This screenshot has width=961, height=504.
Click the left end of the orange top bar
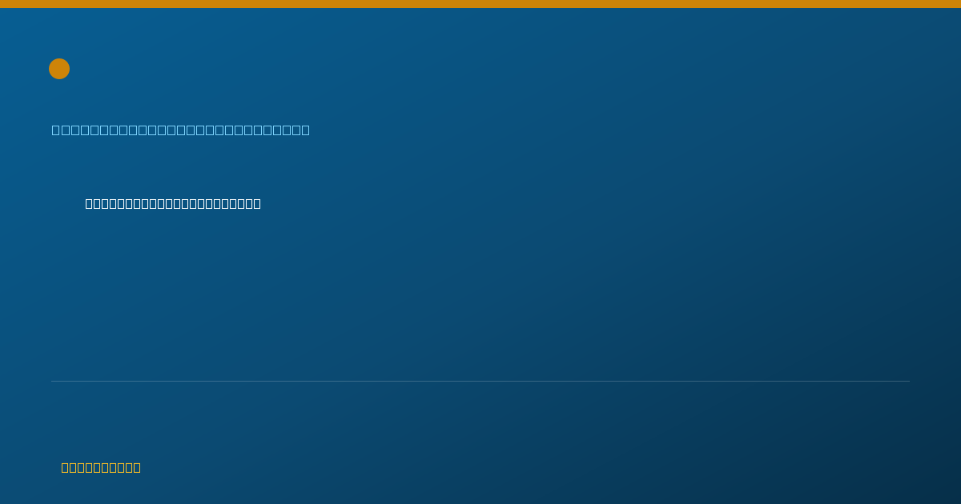(4, 4)
